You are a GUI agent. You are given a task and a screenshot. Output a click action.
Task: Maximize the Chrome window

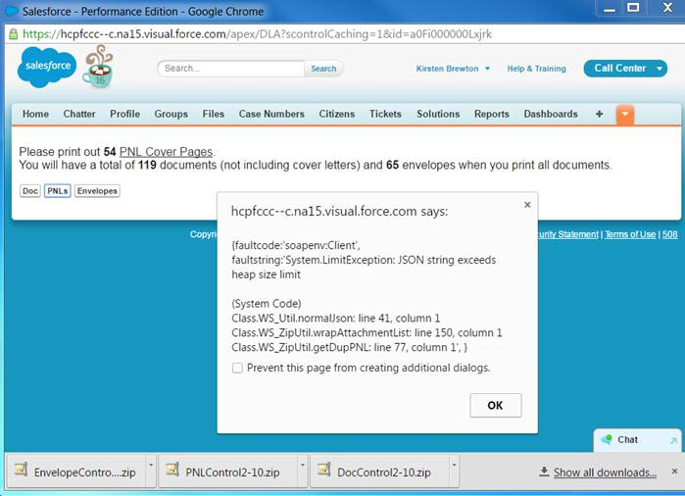click(634, 8)
